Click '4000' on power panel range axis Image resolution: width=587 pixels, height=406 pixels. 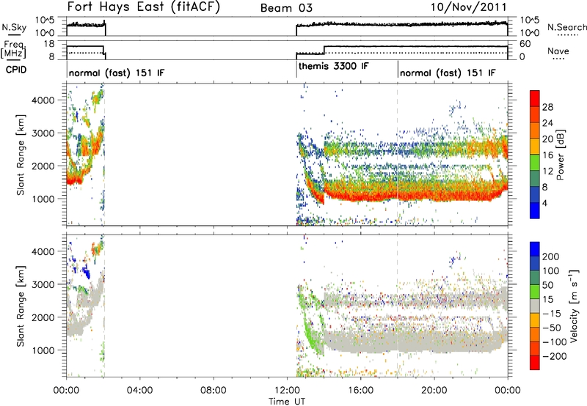pyautogui.click(x=43, y=100)
